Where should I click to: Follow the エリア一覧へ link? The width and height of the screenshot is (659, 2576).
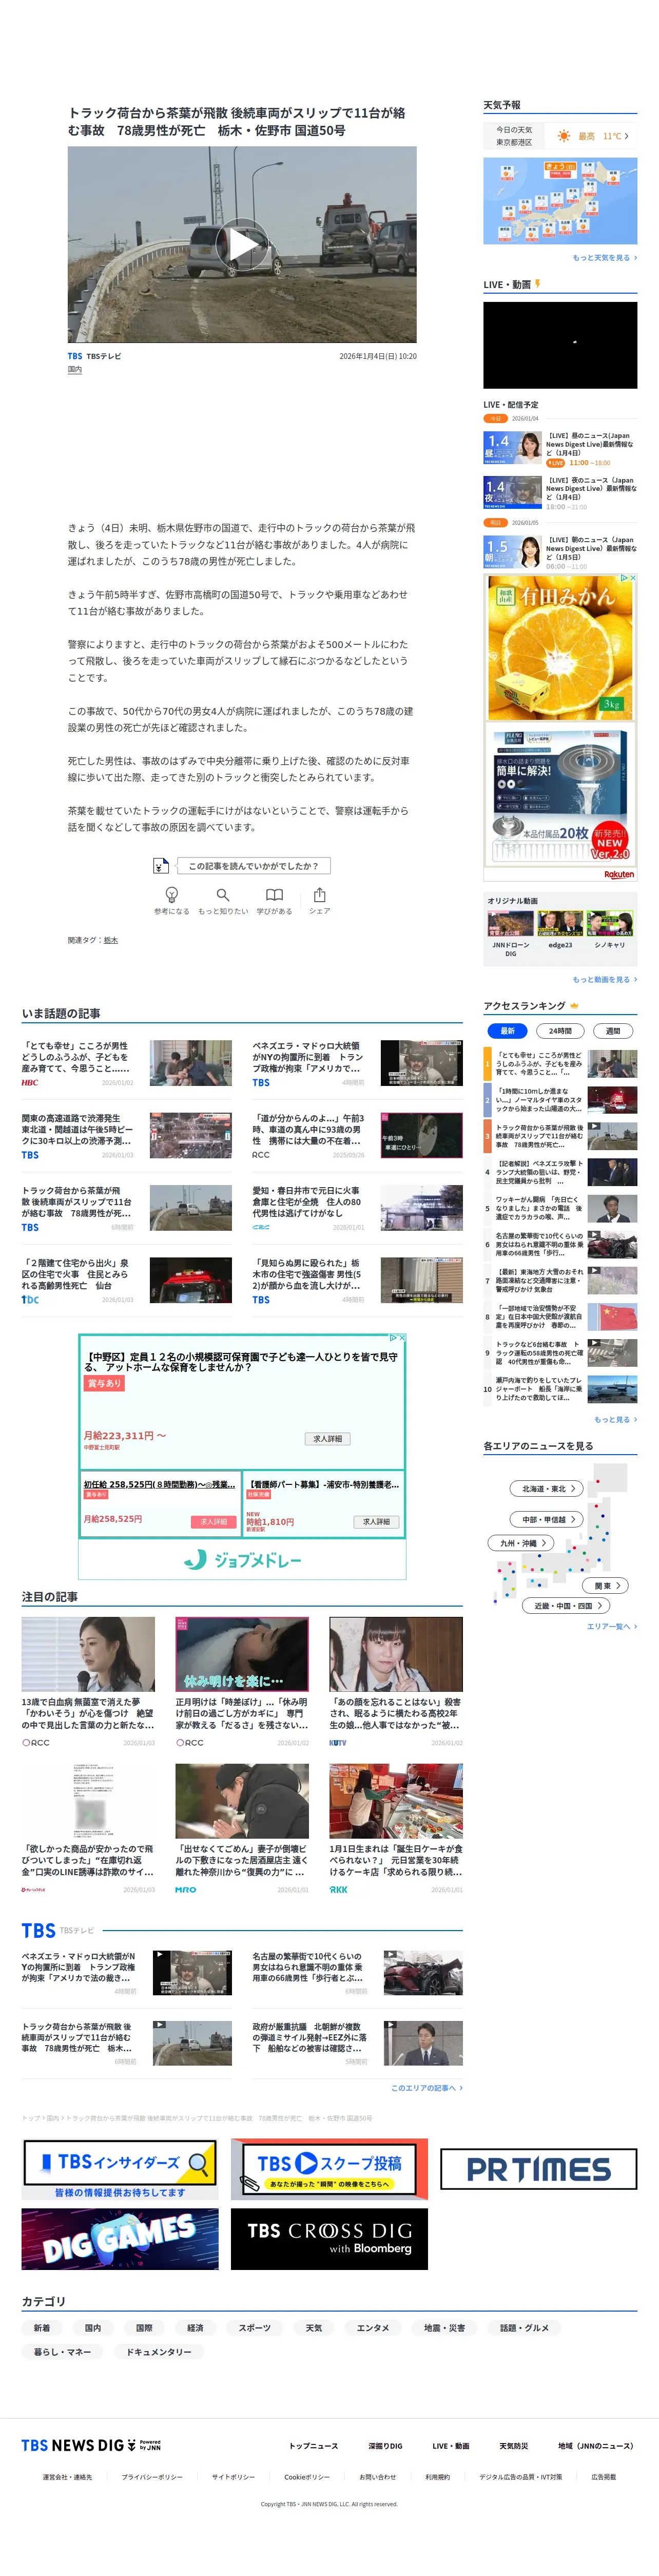point(611,1627)
